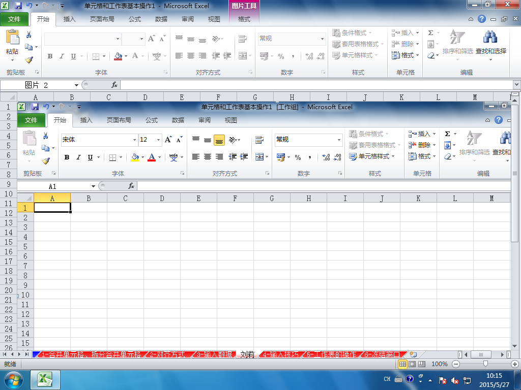Click the insert new worksheet icon after 6-冻结窗口
Screen dimensions: 521x390
pos(413,354)
